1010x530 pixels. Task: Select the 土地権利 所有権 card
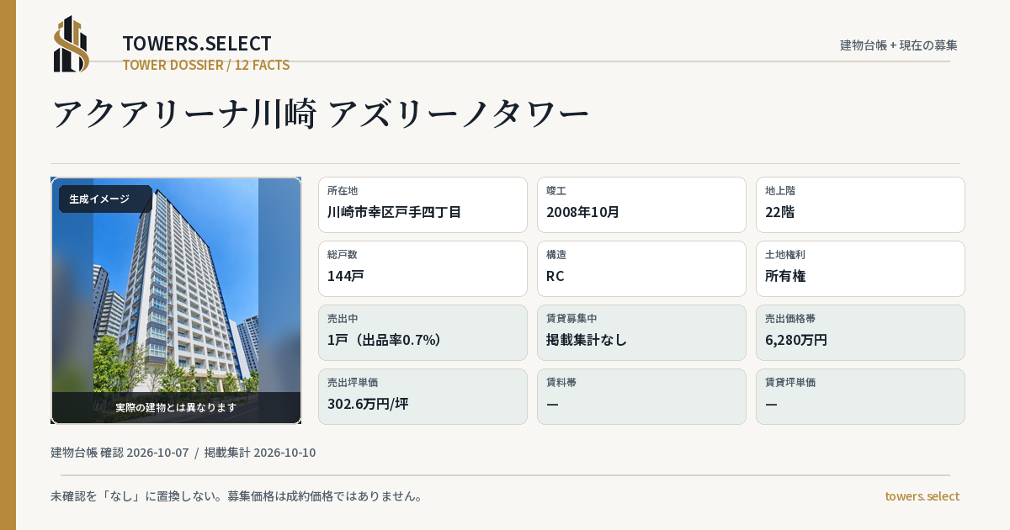coord(860,268)
